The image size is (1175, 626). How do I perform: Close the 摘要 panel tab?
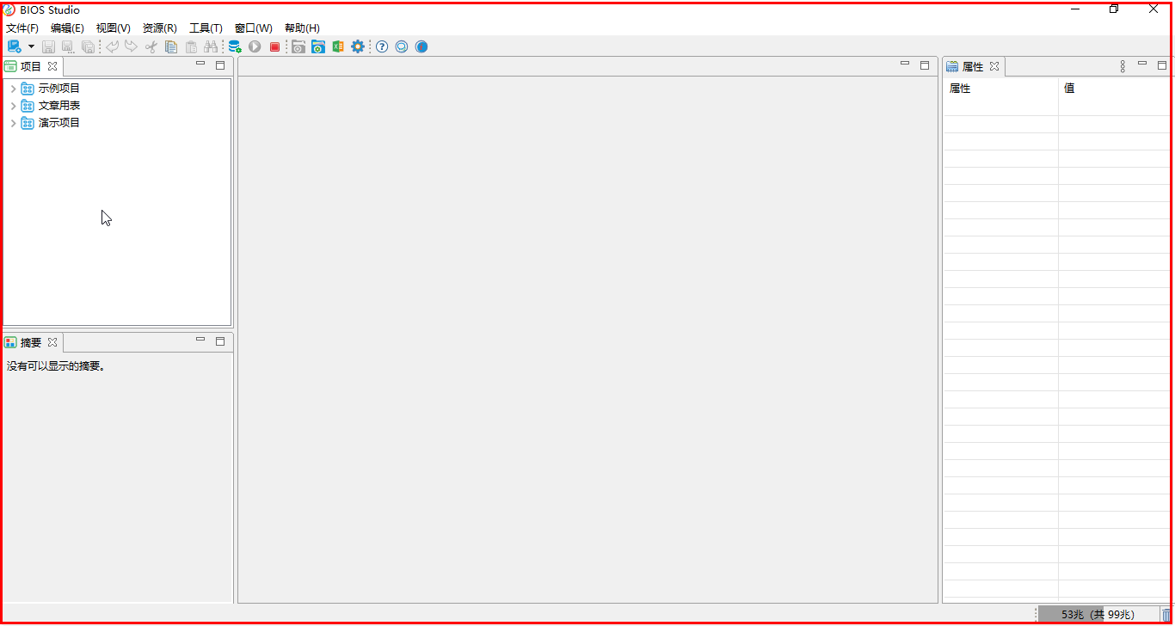52,342
